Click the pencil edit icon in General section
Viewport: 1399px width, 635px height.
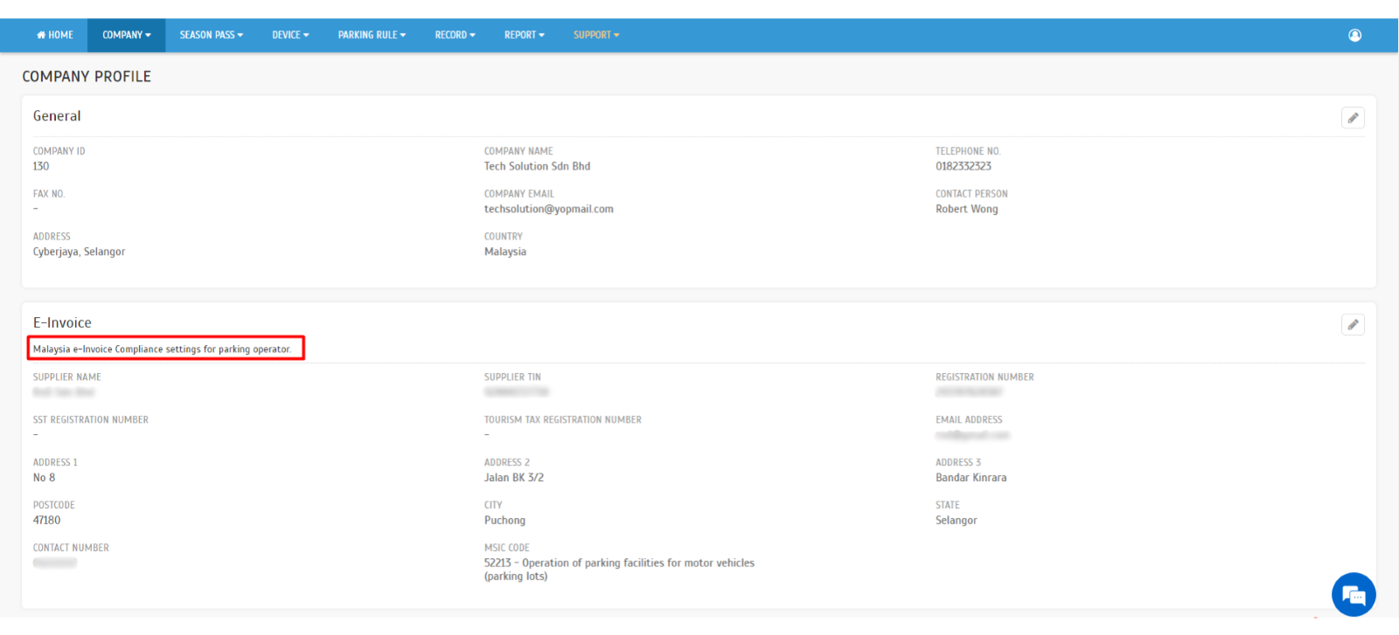coord(1353,118)
